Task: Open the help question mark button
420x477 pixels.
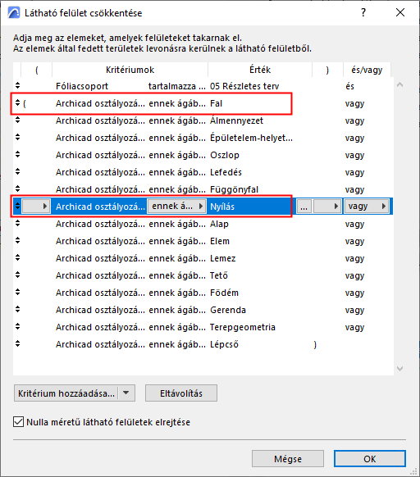Action: 363,12
